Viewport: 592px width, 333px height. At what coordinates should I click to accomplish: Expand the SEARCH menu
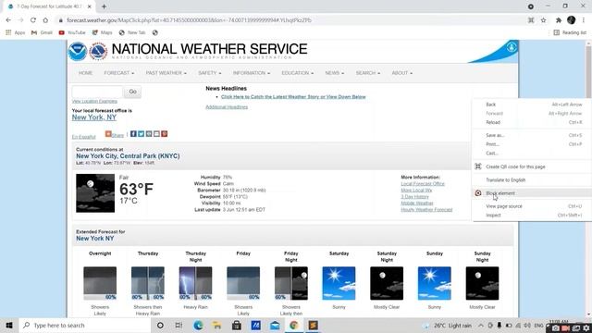[368, 73]
